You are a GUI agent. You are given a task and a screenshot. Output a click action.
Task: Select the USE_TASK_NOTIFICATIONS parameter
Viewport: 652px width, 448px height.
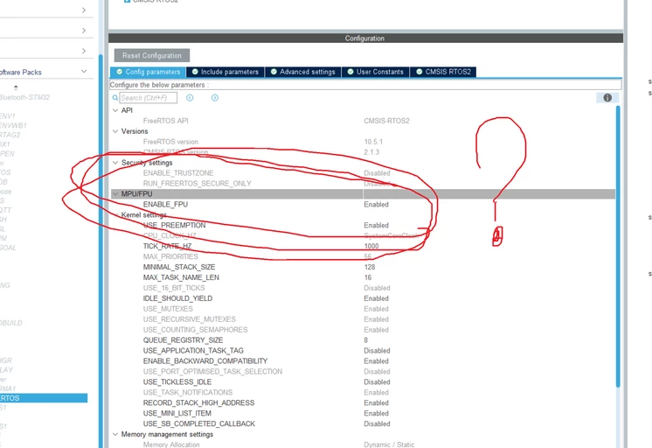188,392
